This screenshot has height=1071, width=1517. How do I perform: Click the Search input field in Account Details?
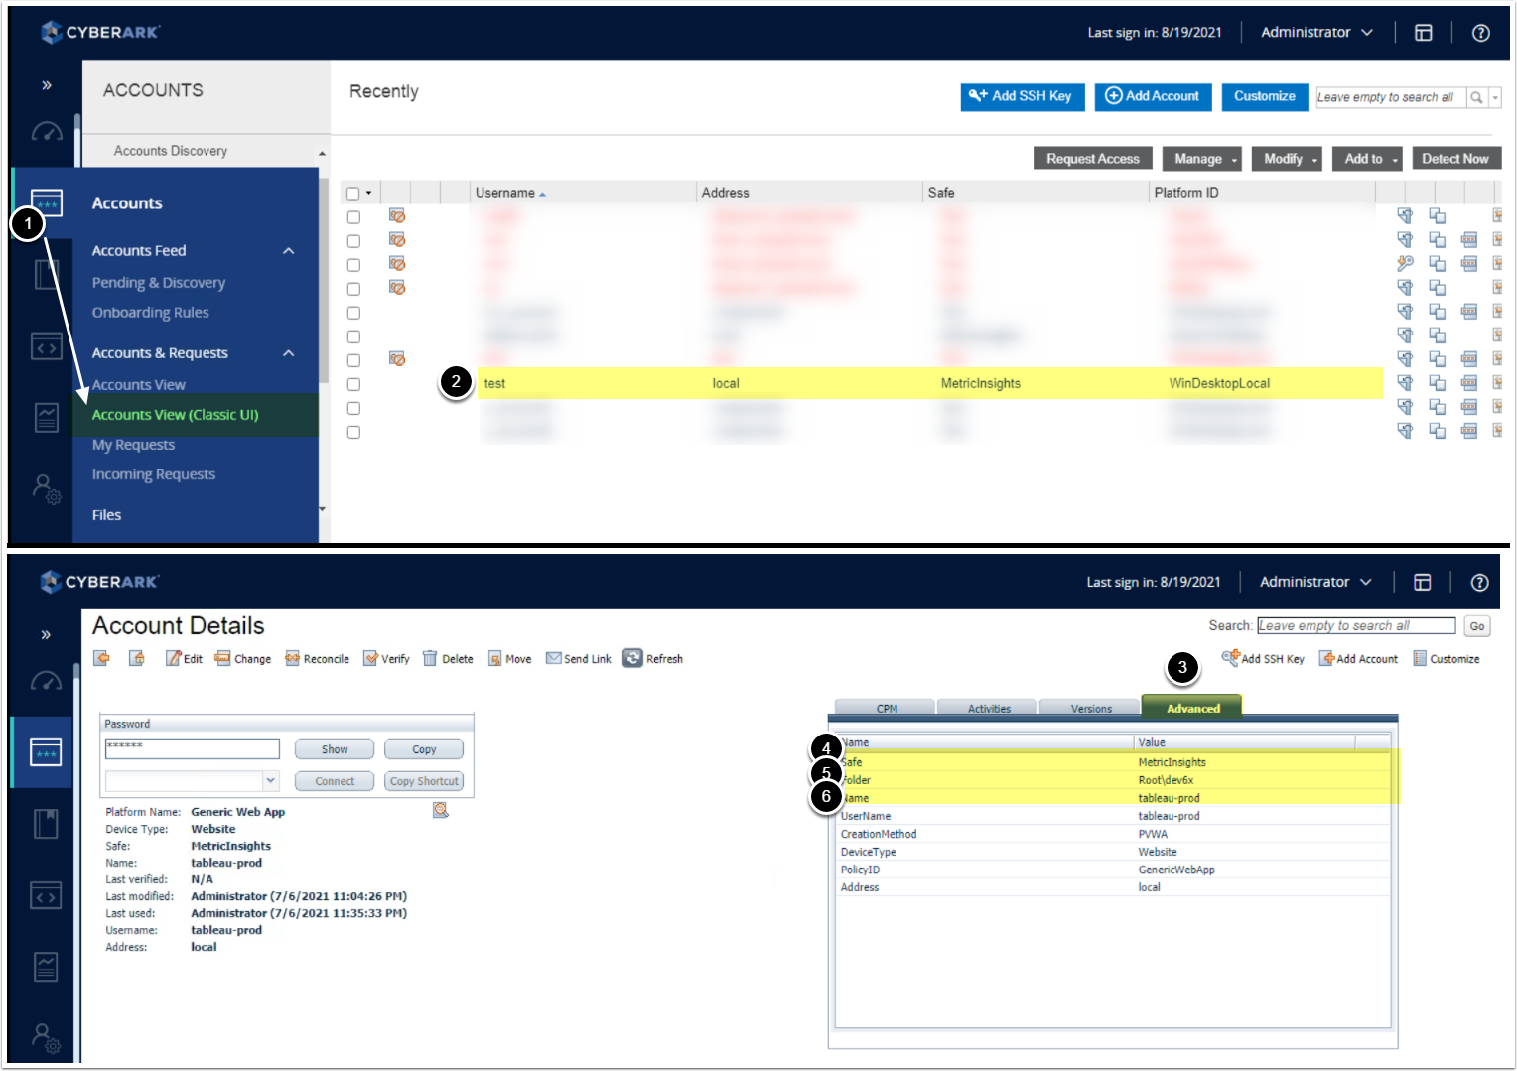(x=1355, y=625)
